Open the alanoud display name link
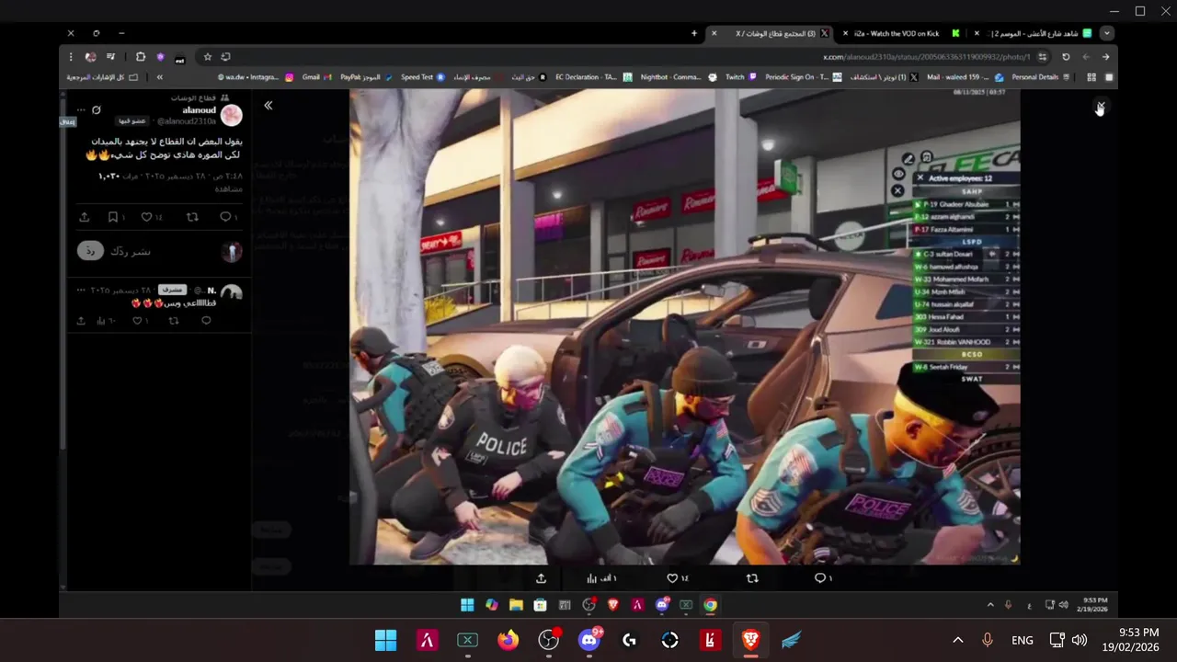The image size is (1177, 662). coord(199,110)
